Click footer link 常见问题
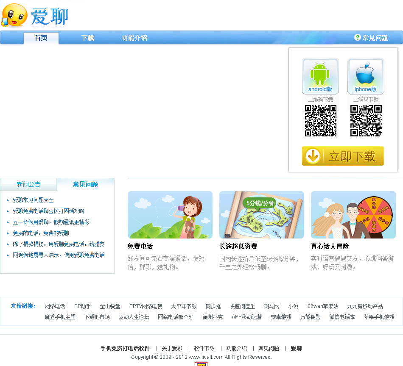403x366 pixels. point(269,348)
